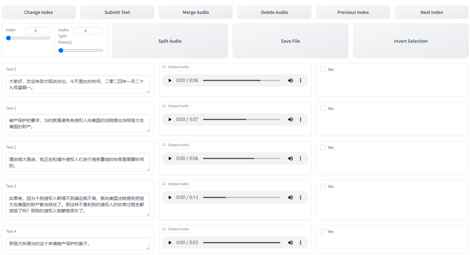Play the 0:07 audio clip for Text 1
The width and height of the screenshot is (470, 255).
click(170, 119)
